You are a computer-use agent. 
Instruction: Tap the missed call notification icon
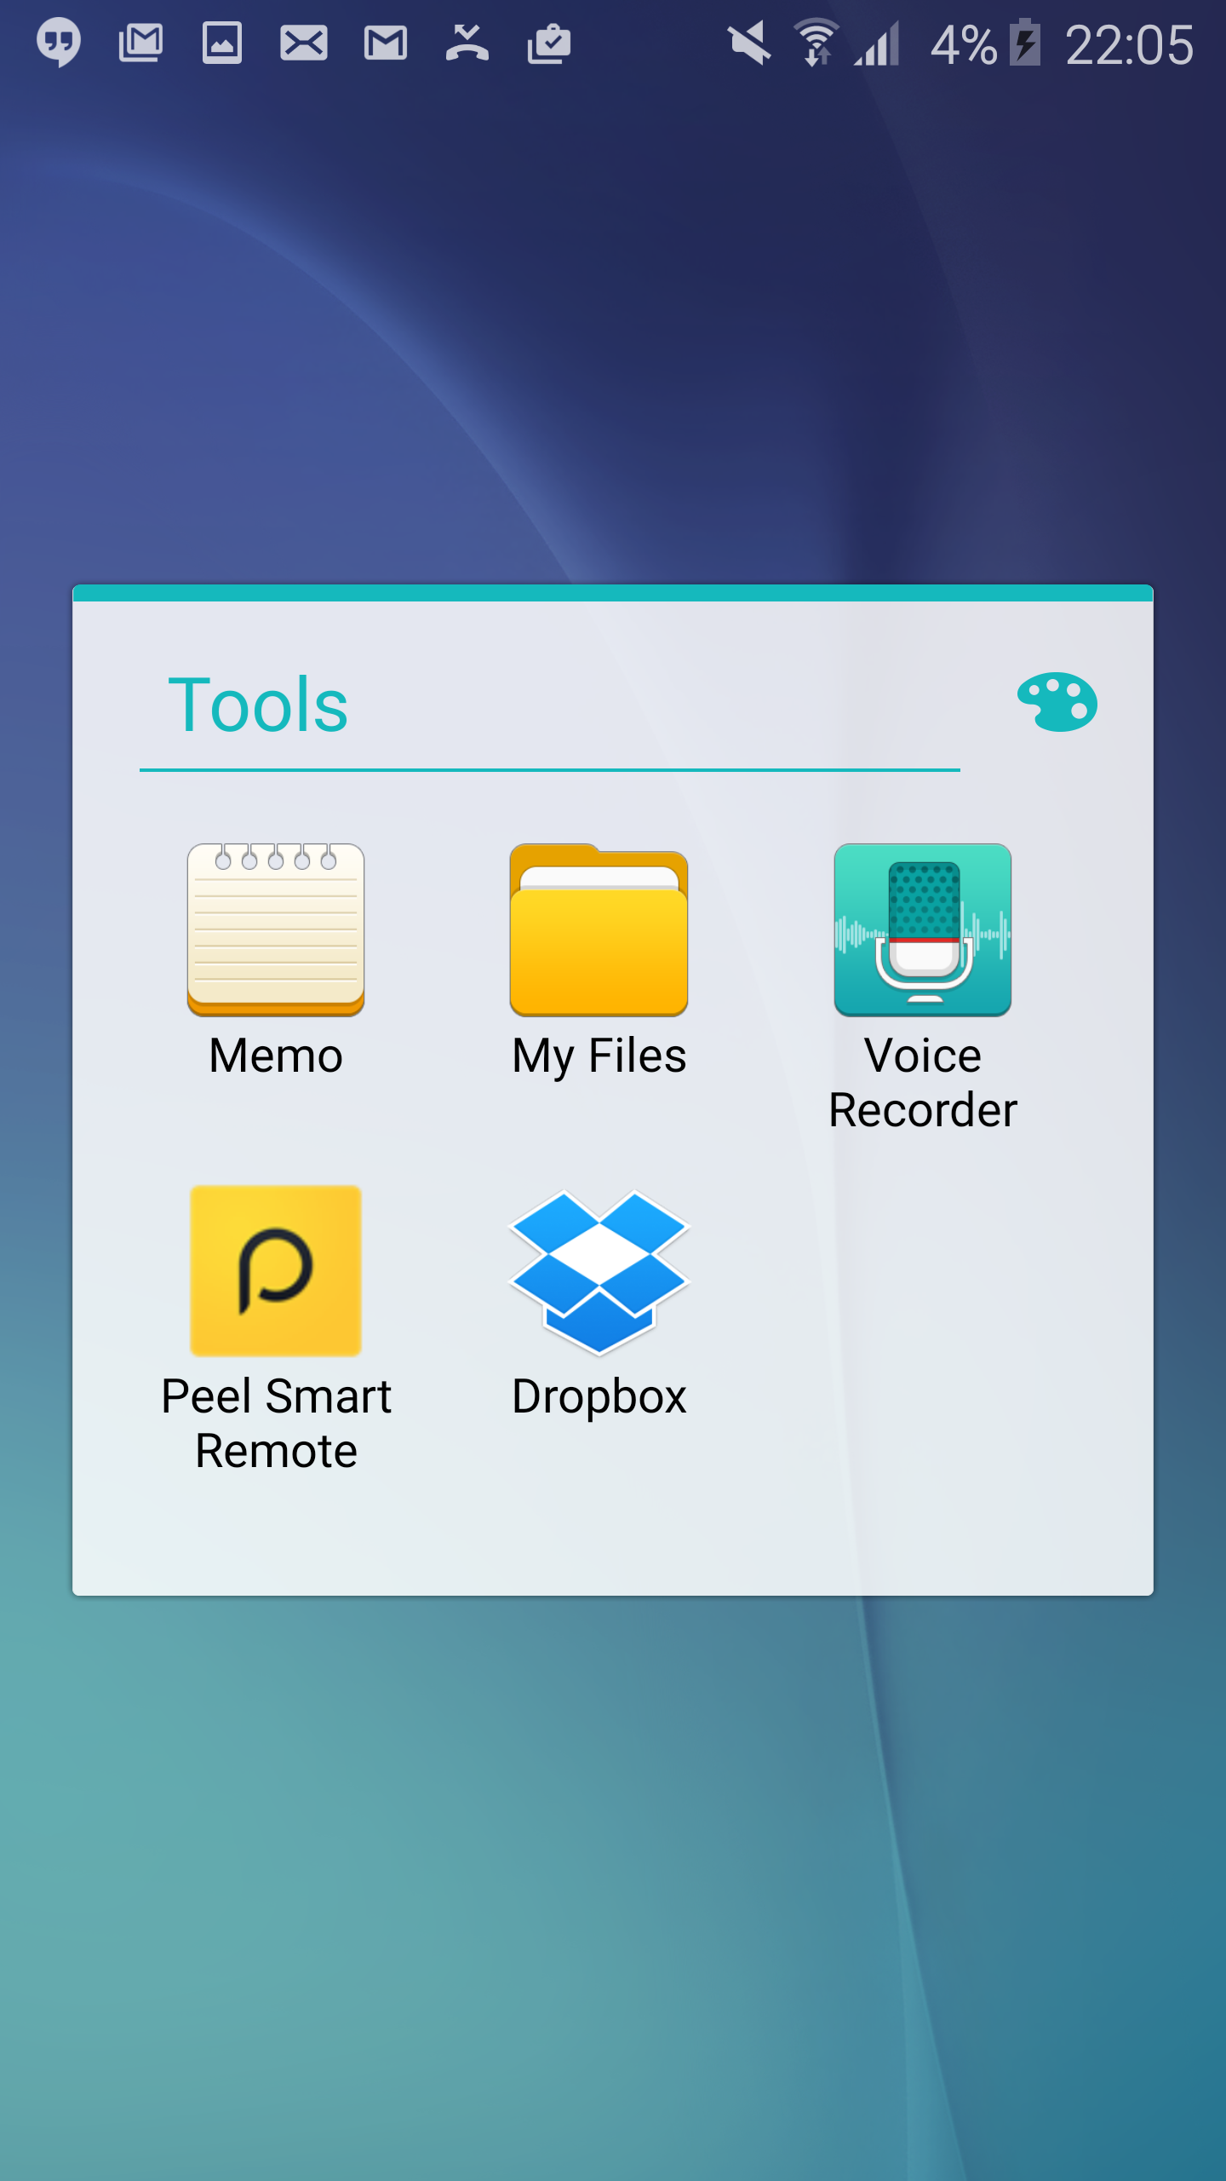pyautogui.click(x=467, y=43)
